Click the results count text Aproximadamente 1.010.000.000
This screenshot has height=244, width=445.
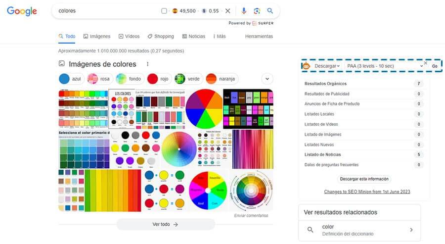pos(121,51)
